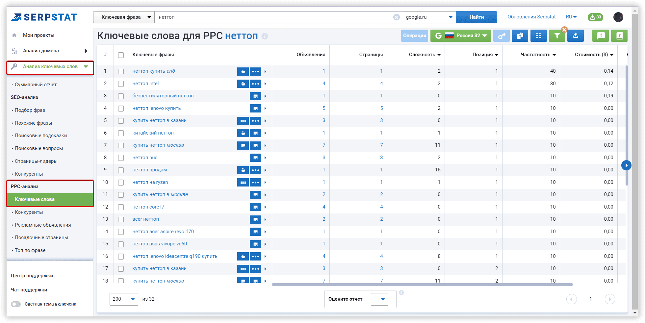Click the copy documents icon button
Screen dimensions: 645x323
520,36
